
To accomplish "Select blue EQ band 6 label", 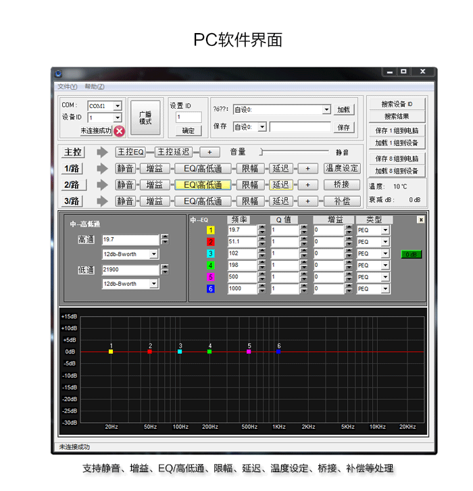I will click(x=211, y=288).
